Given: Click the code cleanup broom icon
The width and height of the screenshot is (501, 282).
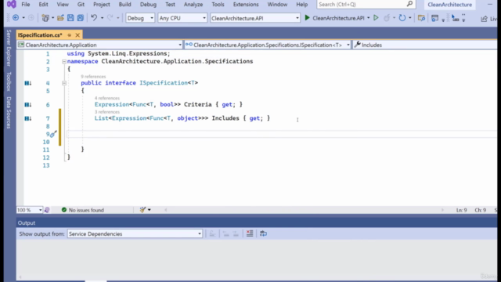Looking at the screenshot, I should pyautogui.click(x=142, y=210).
